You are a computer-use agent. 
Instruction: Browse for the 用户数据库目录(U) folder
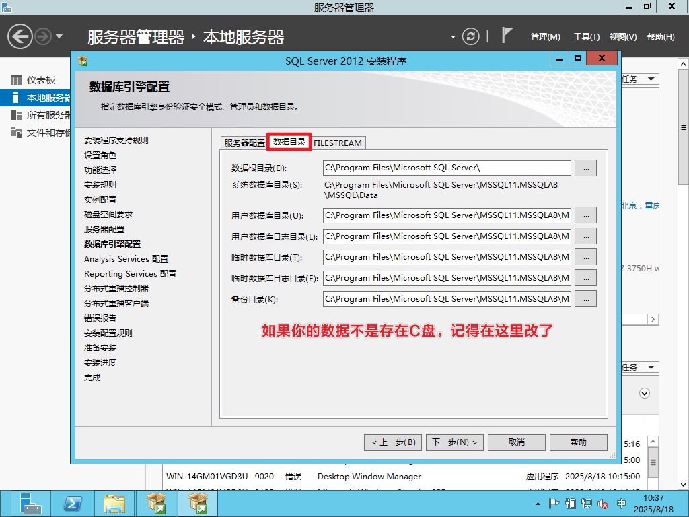click(586, 215)
